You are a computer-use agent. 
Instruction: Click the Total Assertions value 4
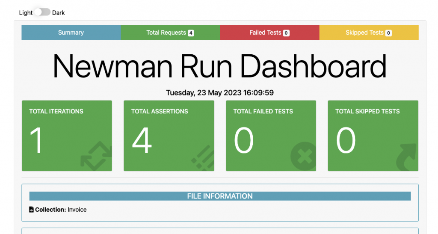click(x=142, y=140)
